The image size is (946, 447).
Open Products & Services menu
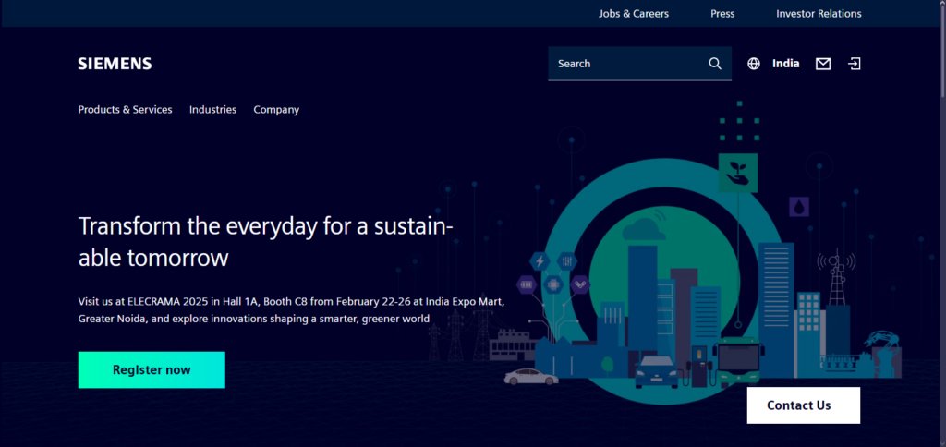125,110
